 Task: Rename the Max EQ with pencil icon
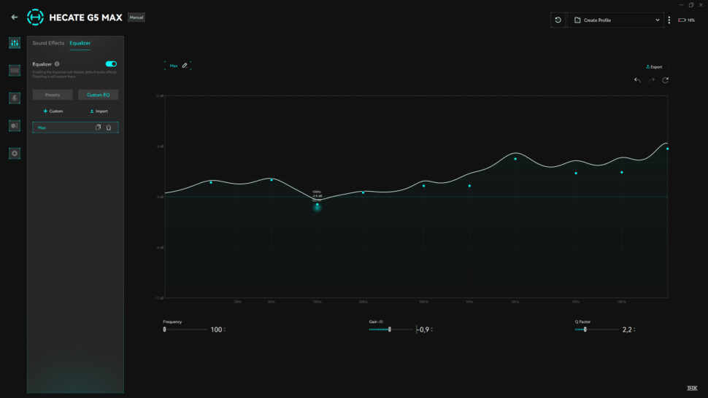(x=185, y=66)
